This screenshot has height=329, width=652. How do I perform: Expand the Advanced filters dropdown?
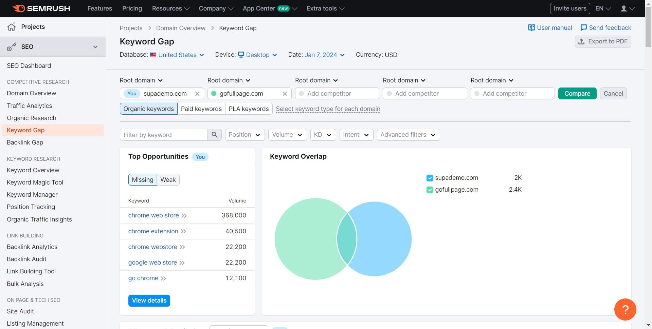[x=408, y=135]
